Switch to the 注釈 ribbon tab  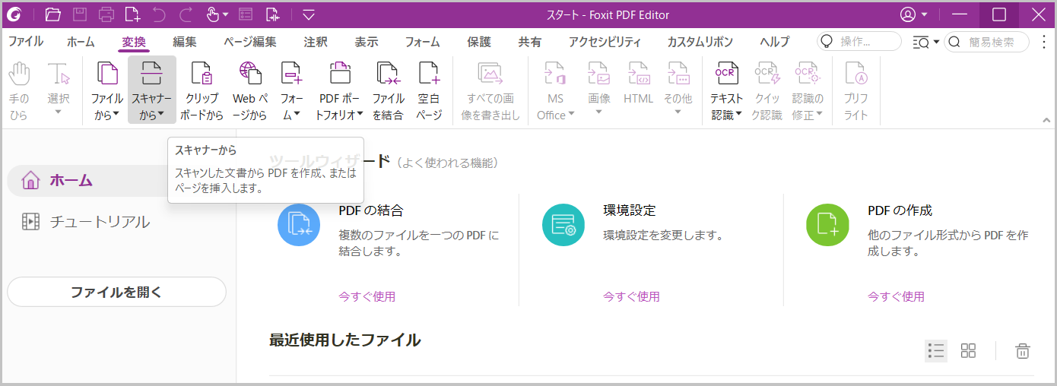click(x=316, y=42)
